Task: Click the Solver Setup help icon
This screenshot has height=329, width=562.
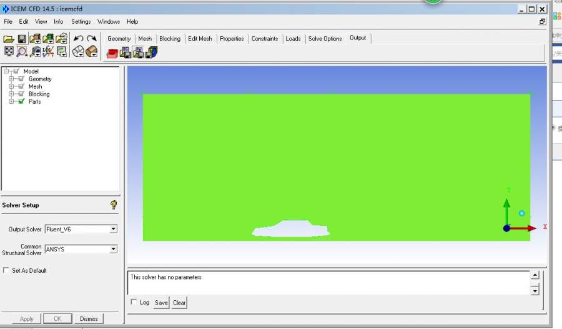Action: coord(114,205)
